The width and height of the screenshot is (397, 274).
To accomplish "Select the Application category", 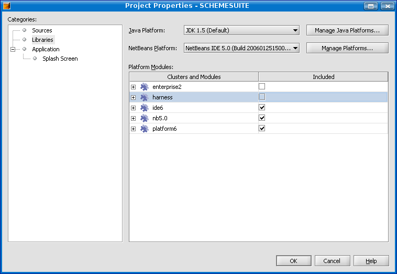I will [x=46, y=49].
